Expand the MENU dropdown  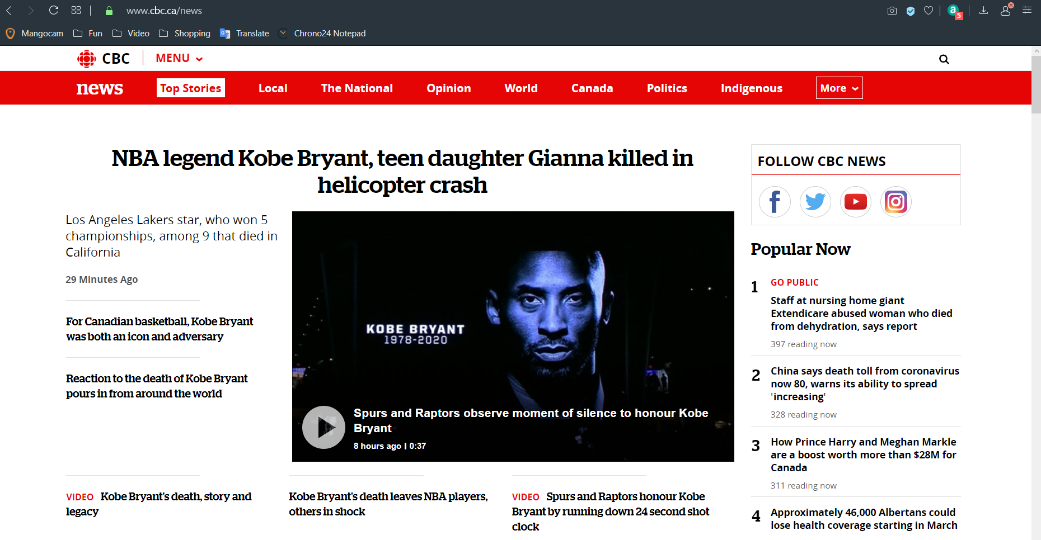point(179,59)
